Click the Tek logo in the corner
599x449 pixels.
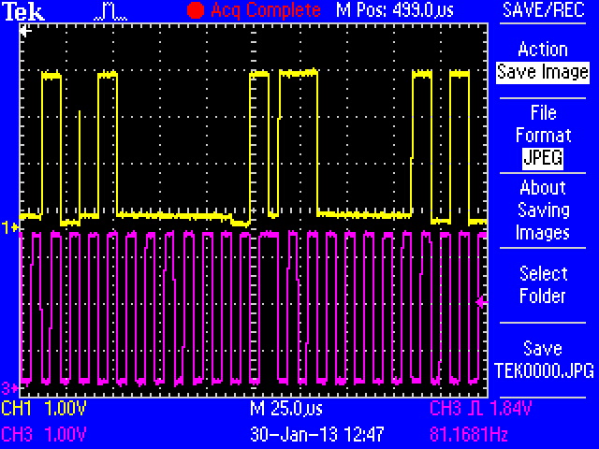pyautogui.click(x=22, y=10)
